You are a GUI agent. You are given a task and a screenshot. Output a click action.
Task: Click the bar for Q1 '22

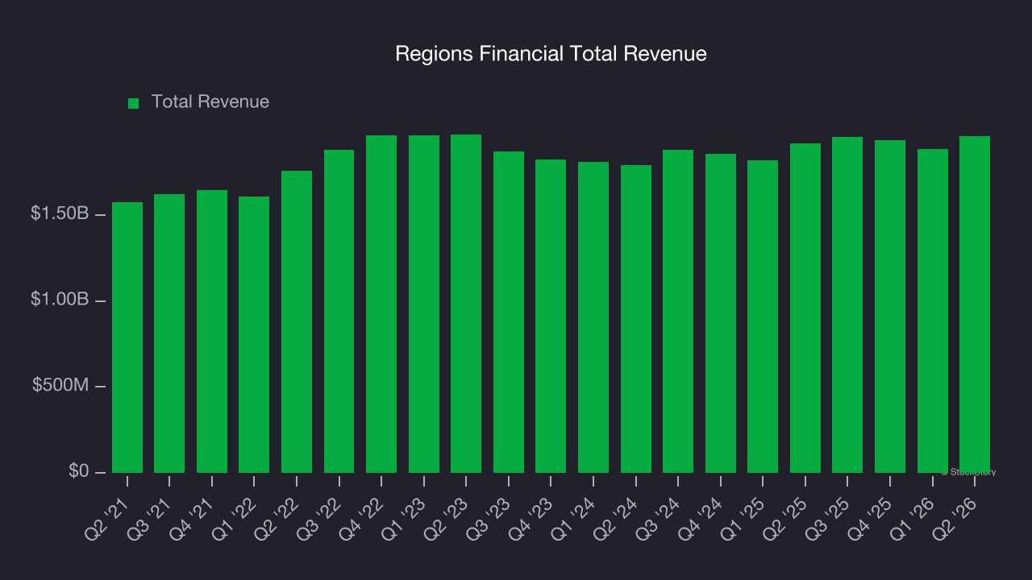pyautogui.click(x=254, y=334)
